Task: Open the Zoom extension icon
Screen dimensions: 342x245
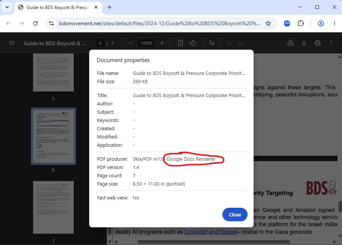Action: click(287, 23)
